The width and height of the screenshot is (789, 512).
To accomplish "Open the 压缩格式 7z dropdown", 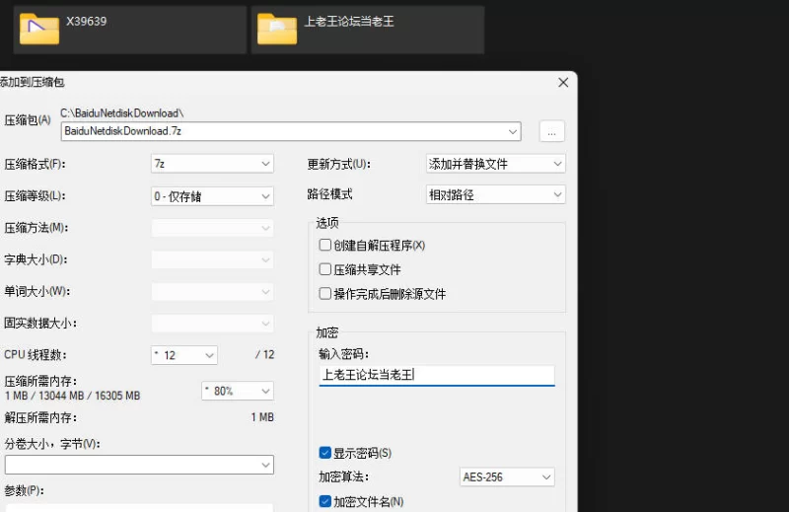I will [212, 164].
